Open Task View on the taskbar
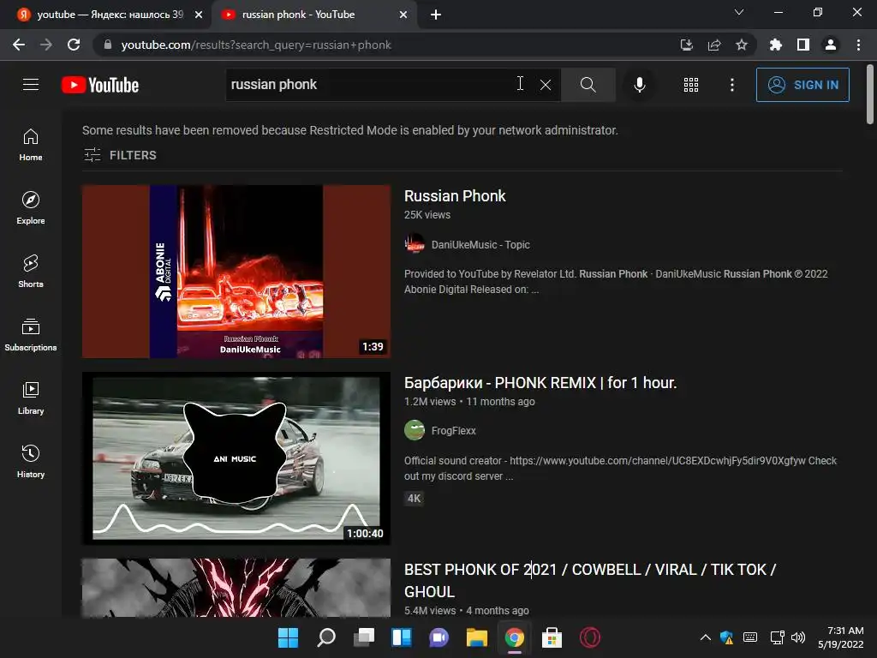The image size is (877, 658). [x=363, y=637]
